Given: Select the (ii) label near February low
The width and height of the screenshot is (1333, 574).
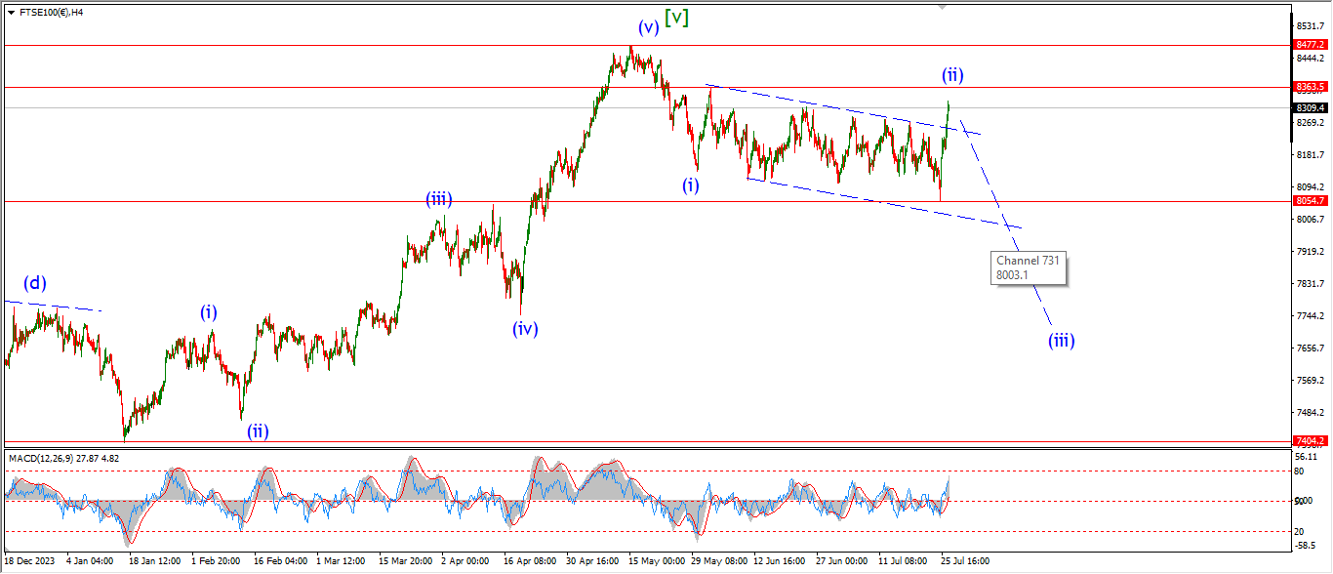Looking at the screenshot, I should click(257, 430).
